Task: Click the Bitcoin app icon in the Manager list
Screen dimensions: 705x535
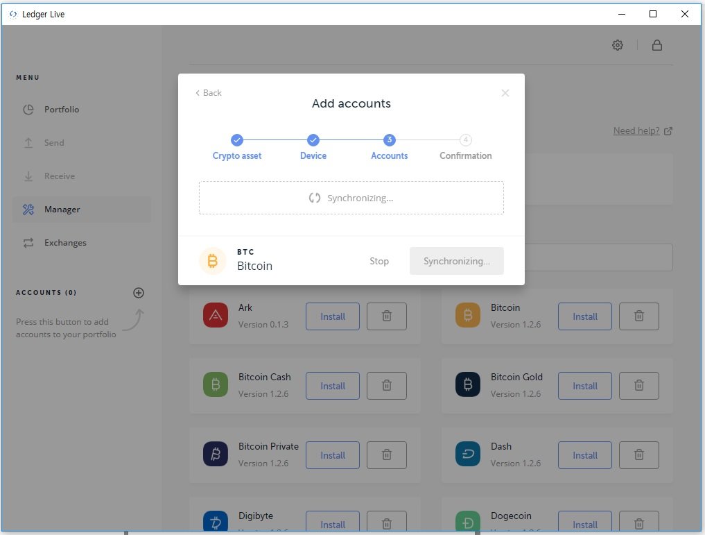Action: click(468, 315)
